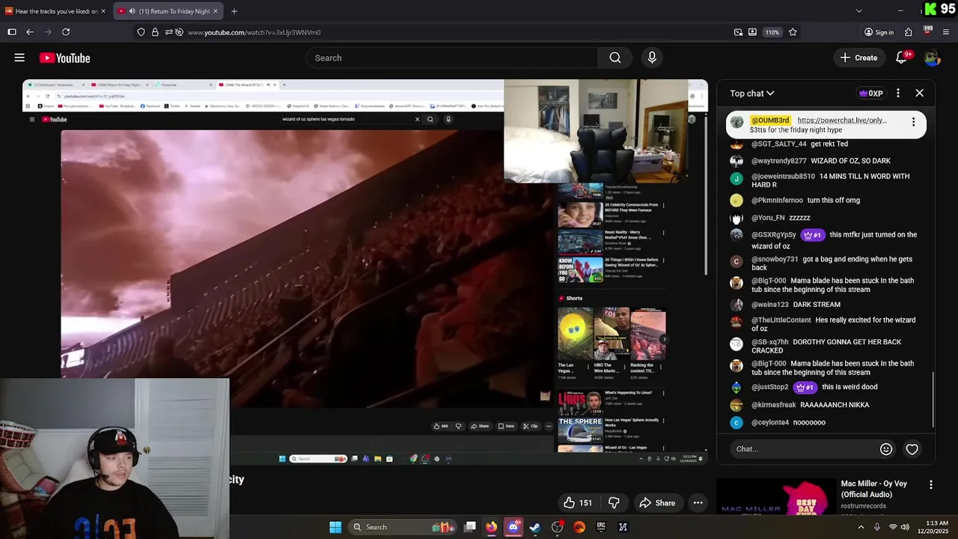Close the Return To Friday Night tab
The image size is (958, 539).
pos(216,11)
